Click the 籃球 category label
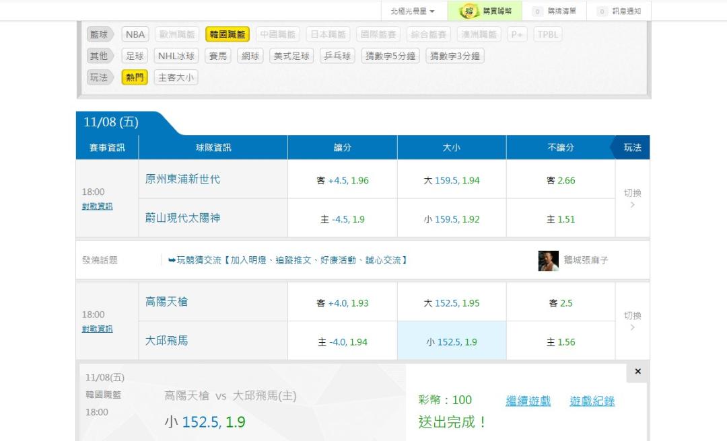The width and height of the screenshot is (727, 441). (99, 34)
